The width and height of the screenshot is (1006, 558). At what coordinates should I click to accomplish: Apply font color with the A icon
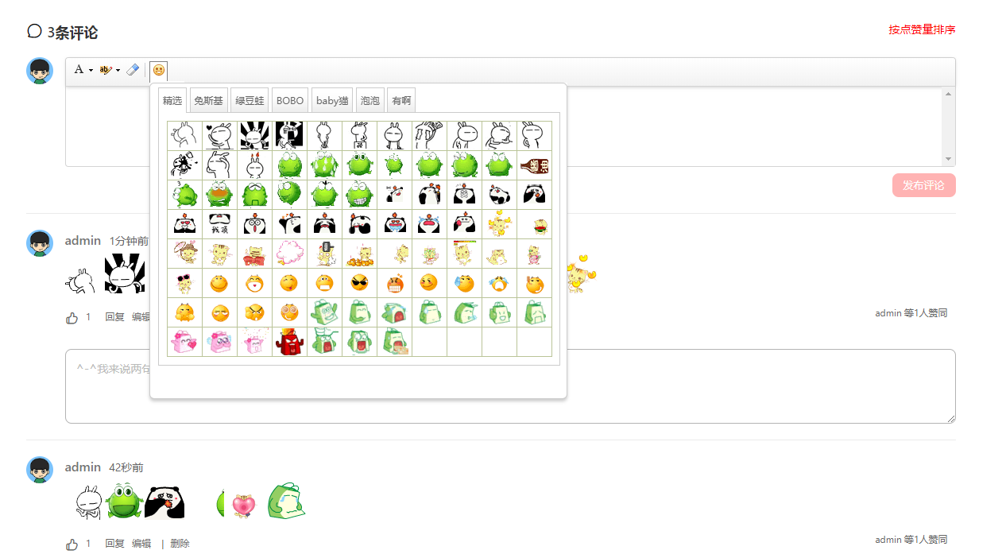(79, 70)
